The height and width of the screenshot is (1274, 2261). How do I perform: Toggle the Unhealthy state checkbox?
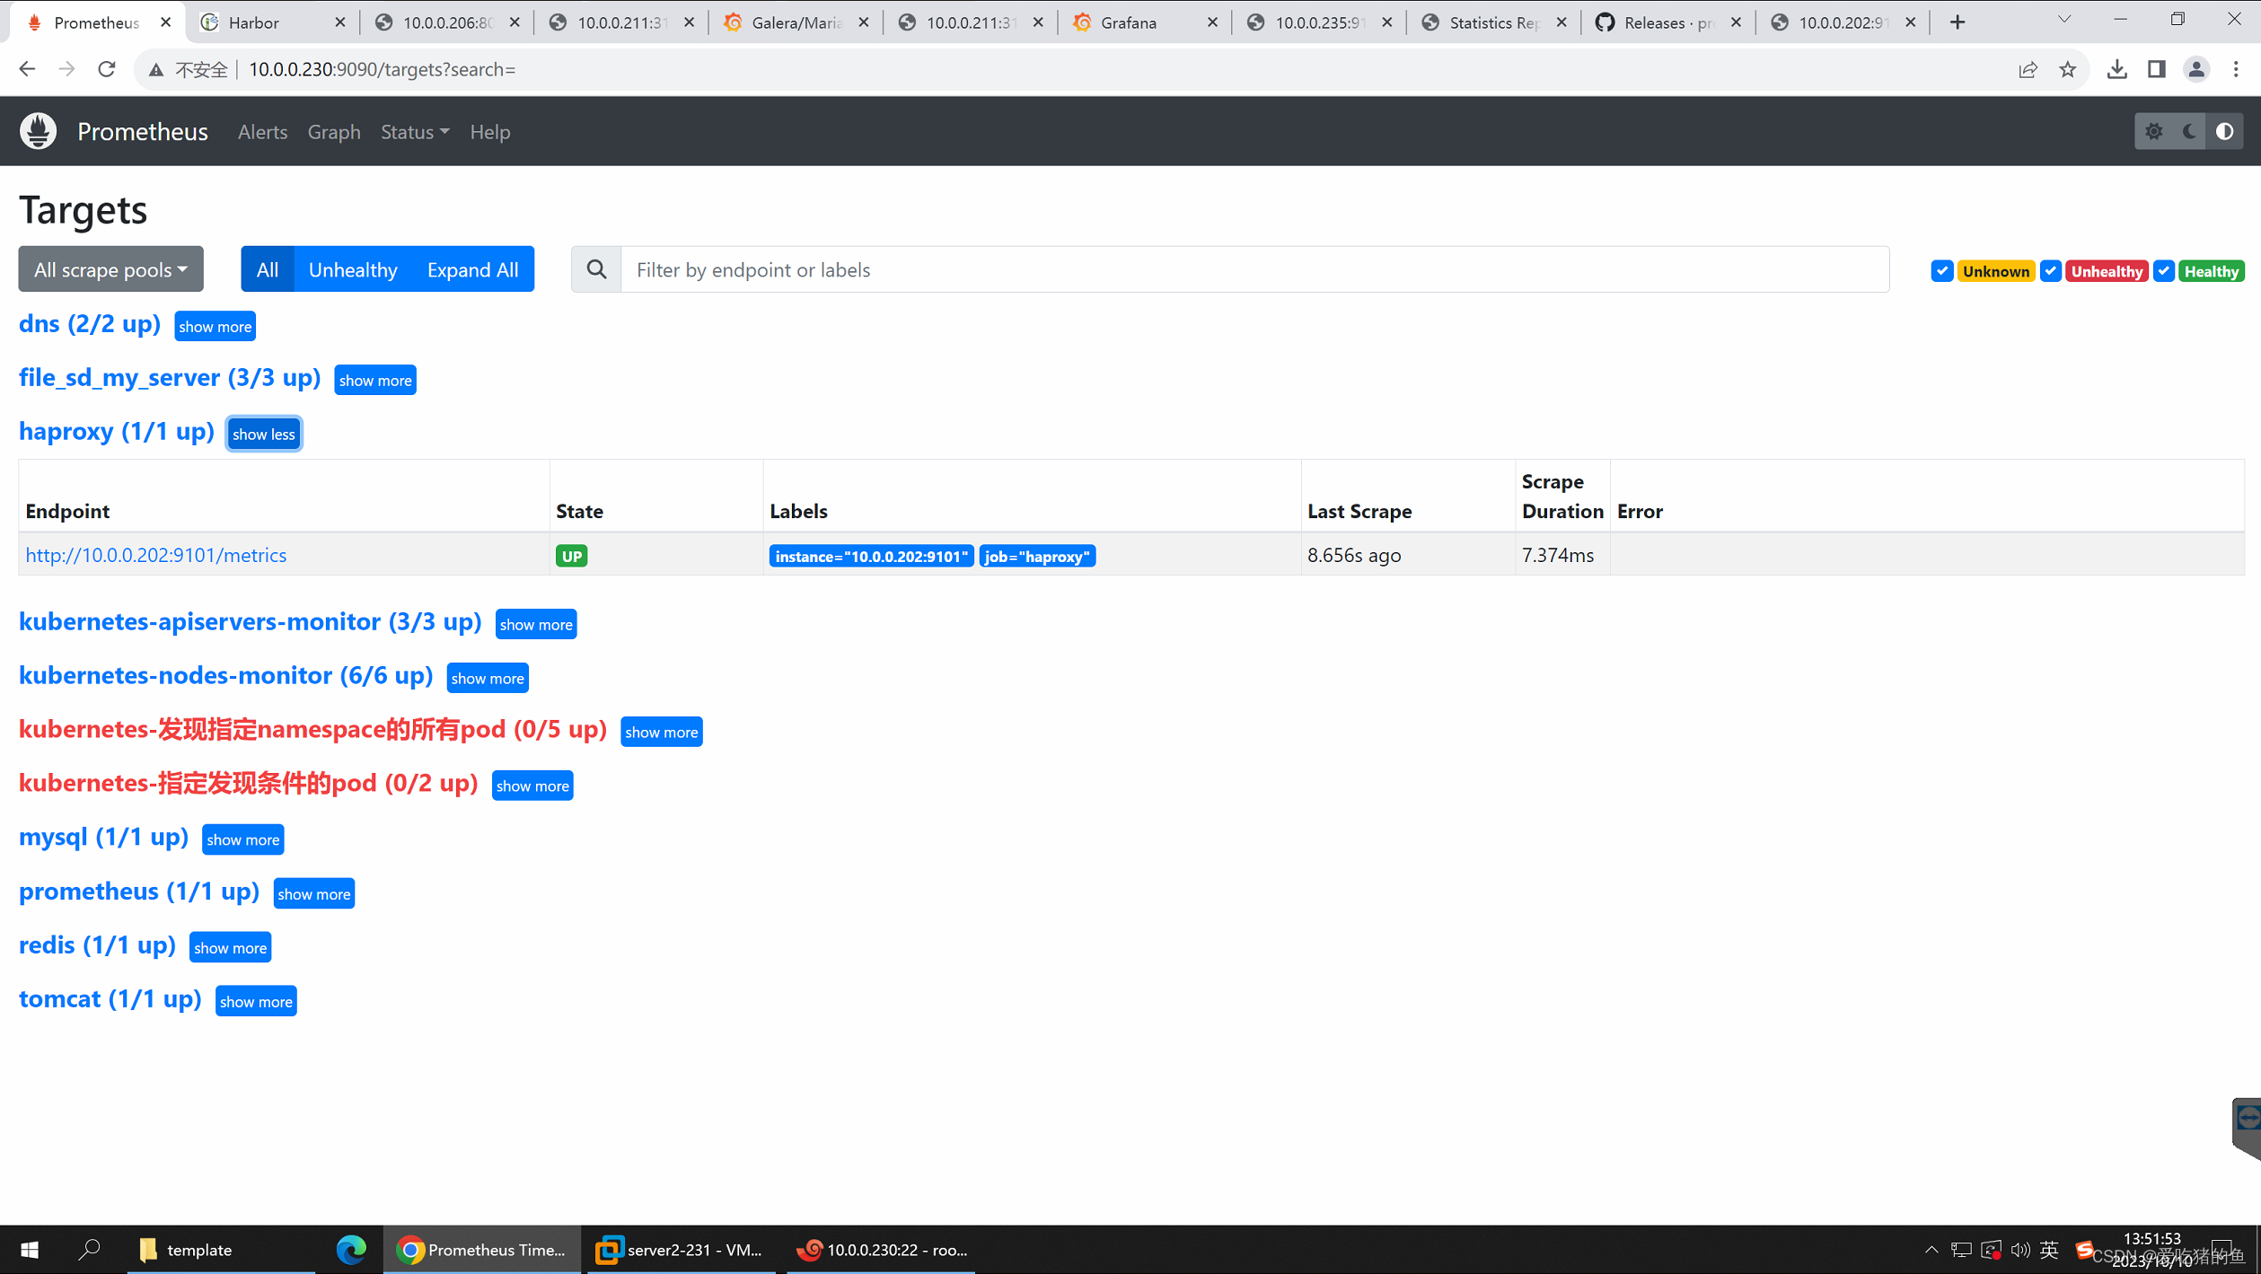[x=2050, y=271]
